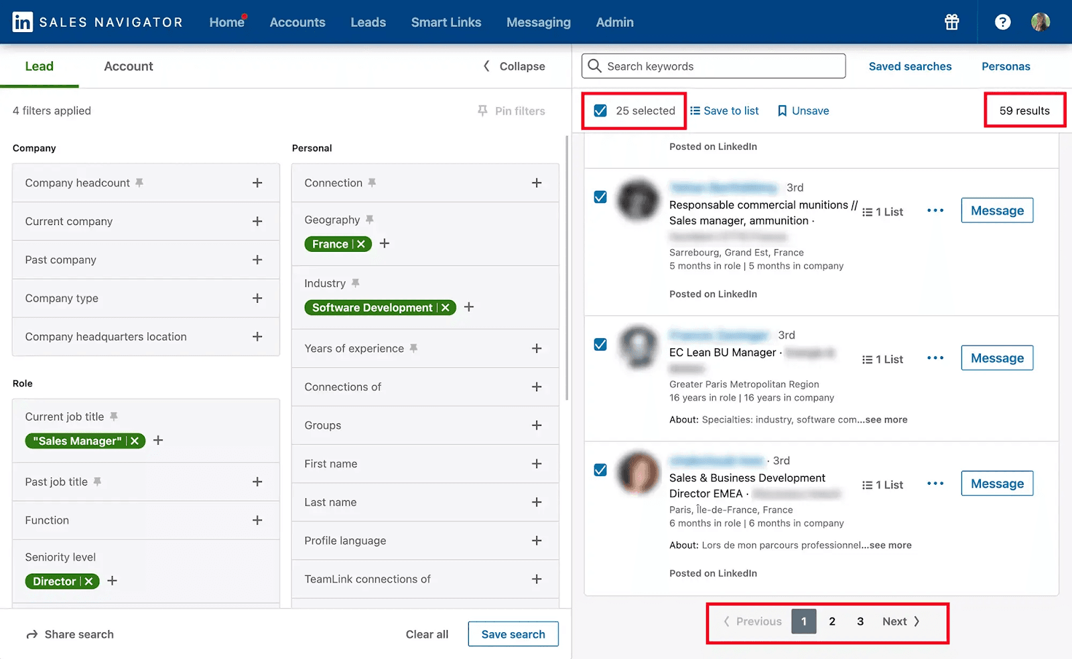Uncheck the EC Lean BU Manager checkbox
The height and width of the screenshot is (659, 1072).
(600, 344)
